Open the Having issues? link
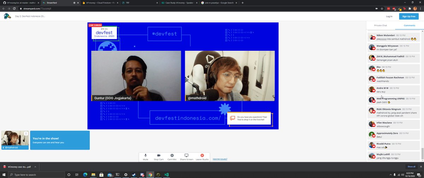This screenshot has height=178, width=424. [220, 159]
